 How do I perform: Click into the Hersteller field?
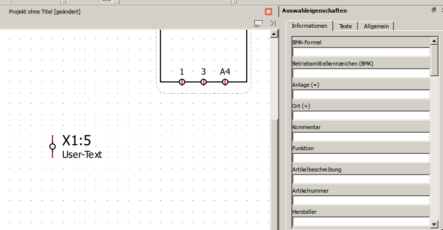[x=361, y=221]
